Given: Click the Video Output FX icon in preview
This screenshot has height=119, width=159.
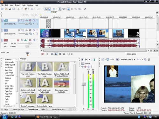Looking at the screenshot, I should click(113, 59).
